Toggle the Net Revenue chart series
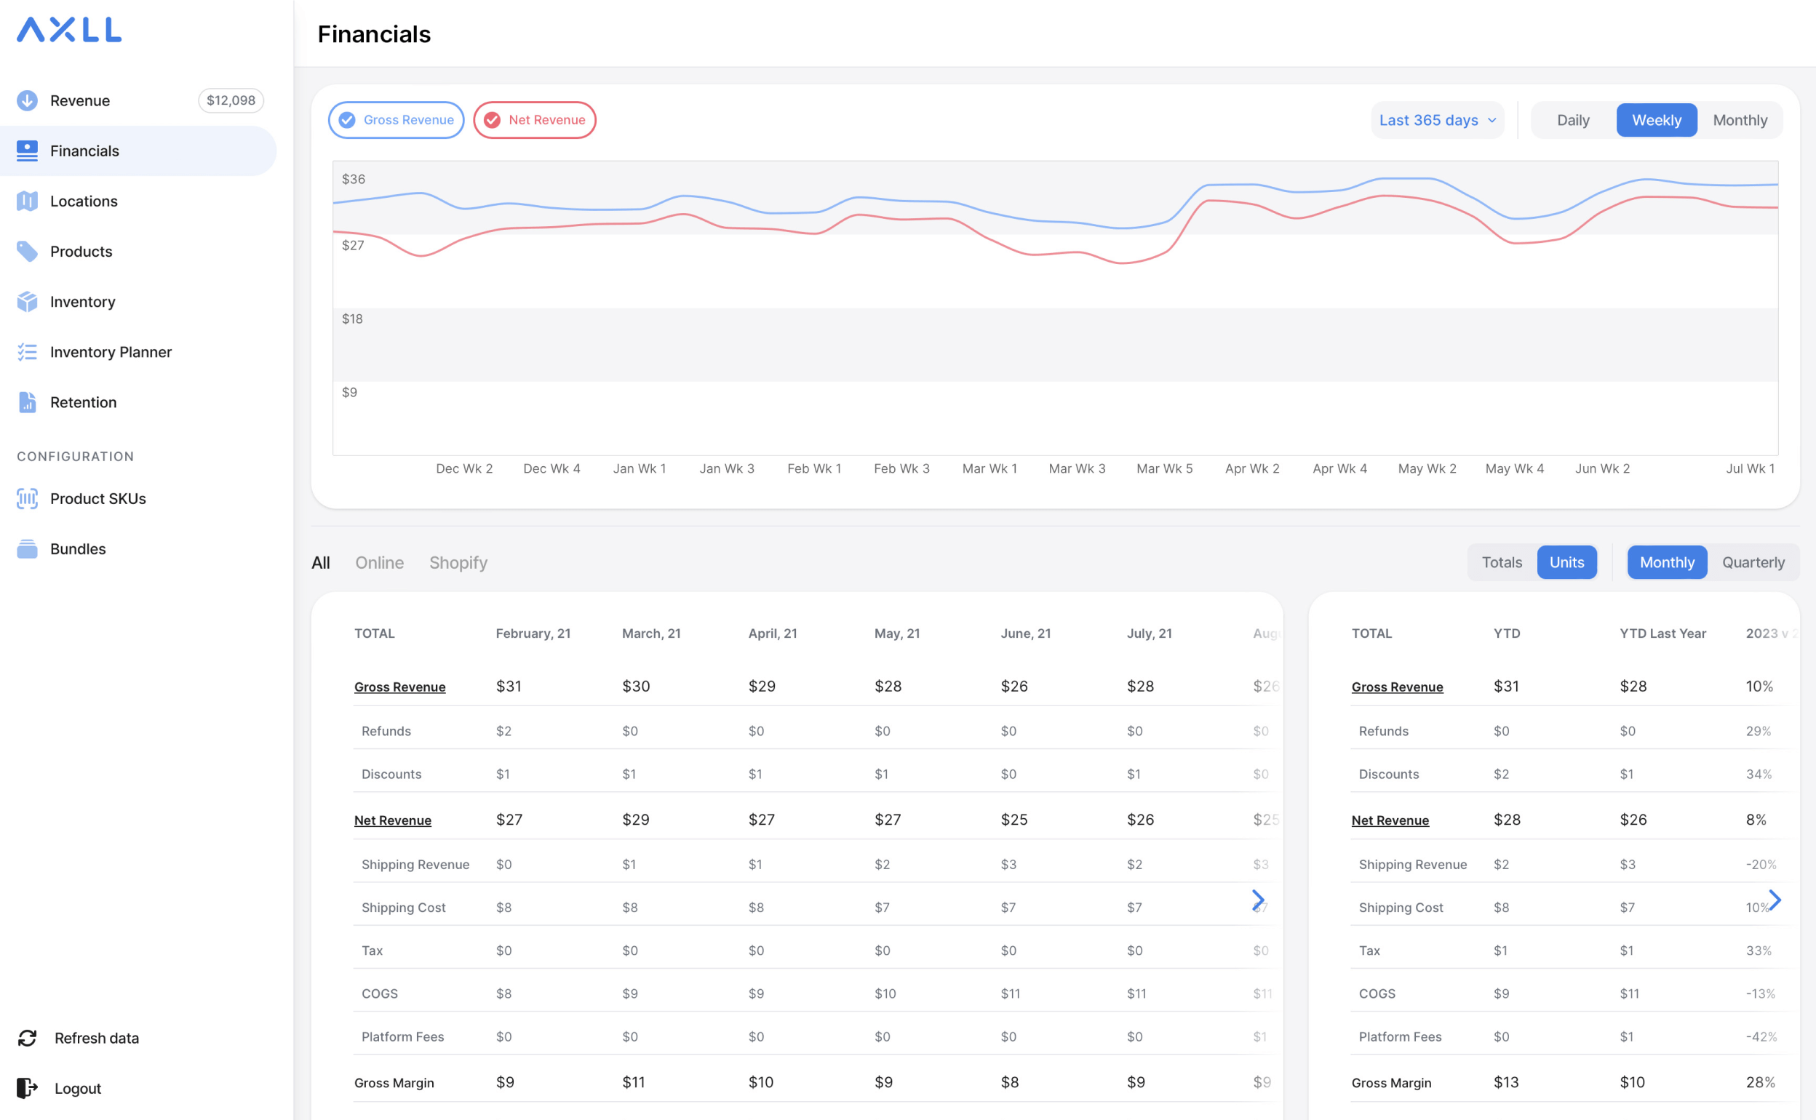 click(x=535, y=120)
